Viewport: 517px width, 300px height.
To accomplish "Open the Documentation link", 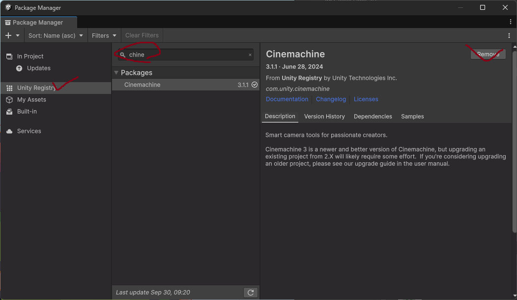I will point(287,99).
